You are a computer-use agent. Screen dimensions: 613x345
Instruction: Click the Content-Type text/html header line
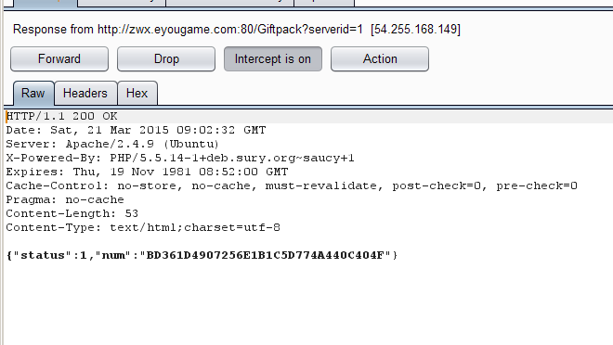click(x=143, y=227)
